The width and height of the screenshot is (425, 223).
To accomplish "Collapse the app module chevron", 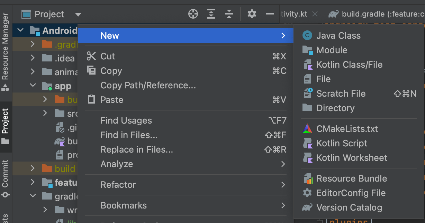I will point(33,86).
